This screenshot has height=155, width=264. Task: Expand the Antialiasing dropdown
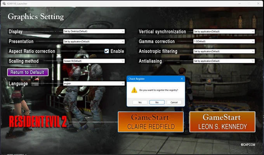click(224, 61)
